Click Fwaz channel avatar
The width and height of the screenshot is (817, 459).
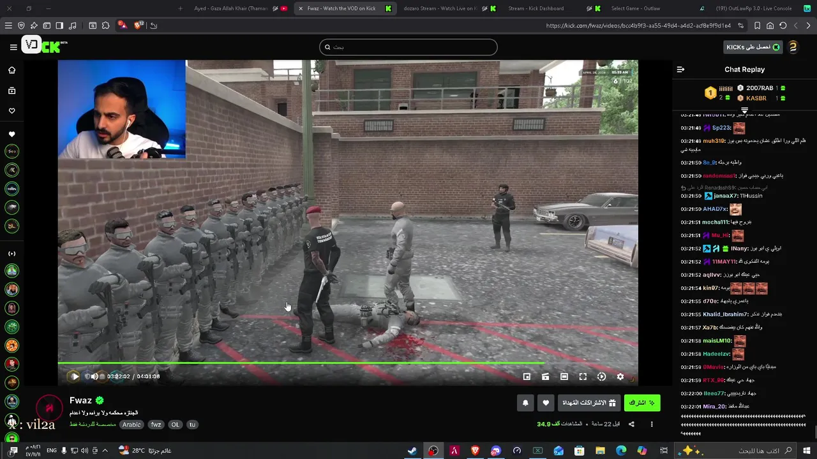[49, 409]
